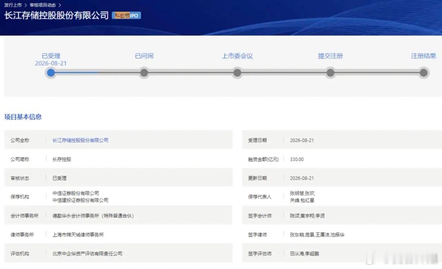Click the 受理日期 value 2026-08-21
Image resolution: width=442 pixels, height=269 pixels.
click(x=302, y=140)
